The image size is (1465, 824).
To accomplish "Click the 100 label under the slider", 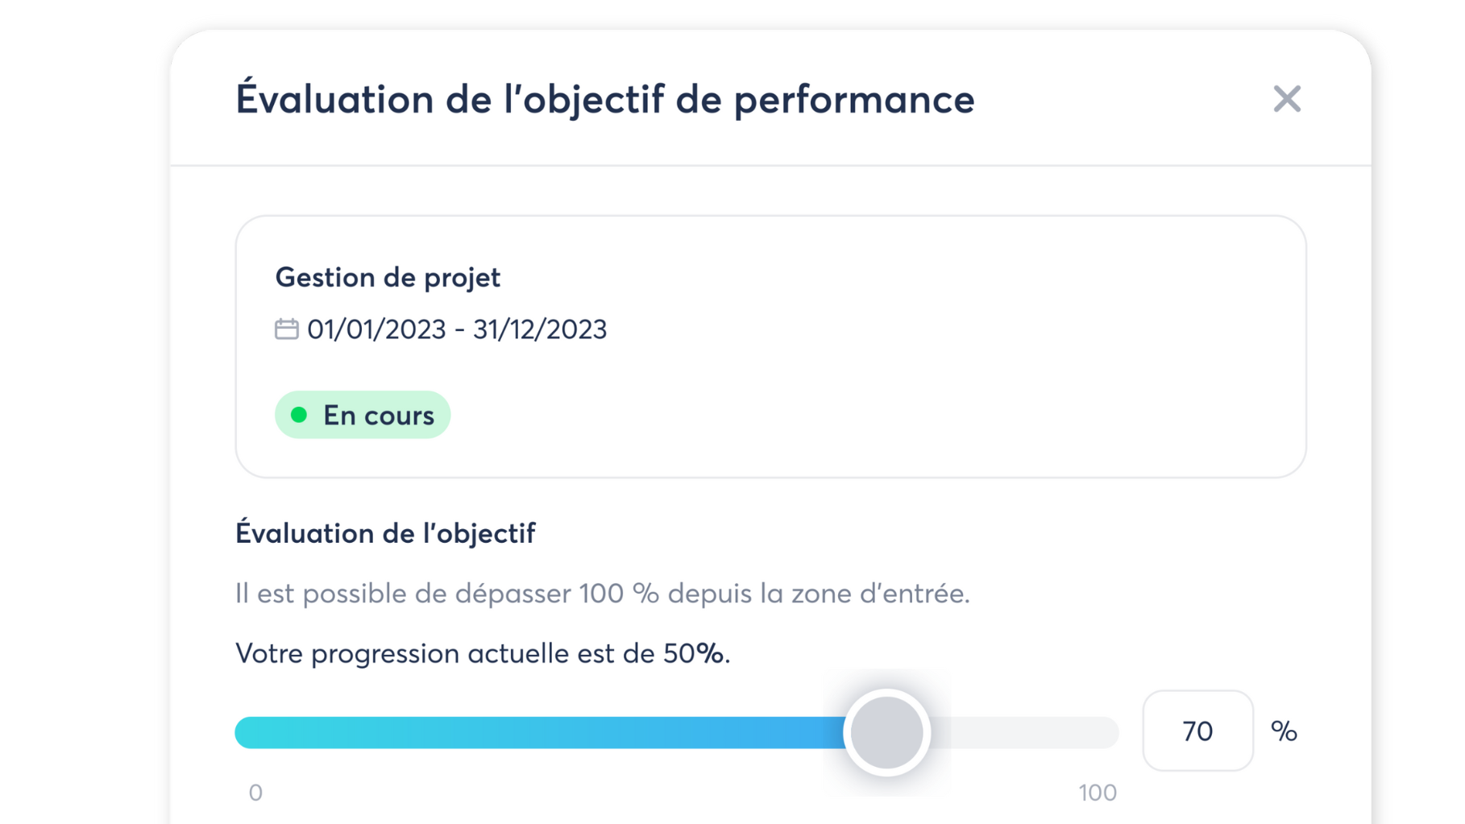I will click(1098, 793).
